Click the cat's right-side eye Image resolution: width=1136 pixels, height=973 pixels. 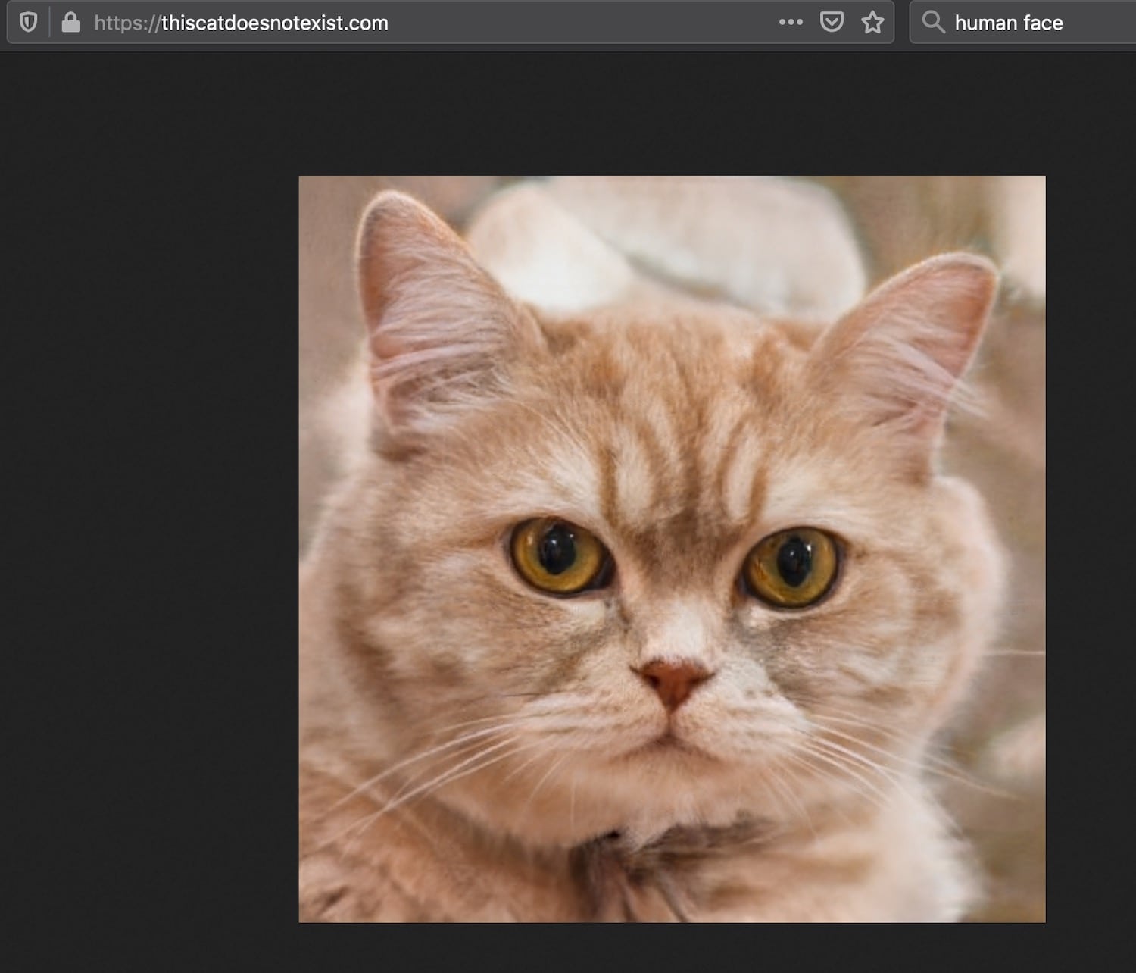coord(791,568)
